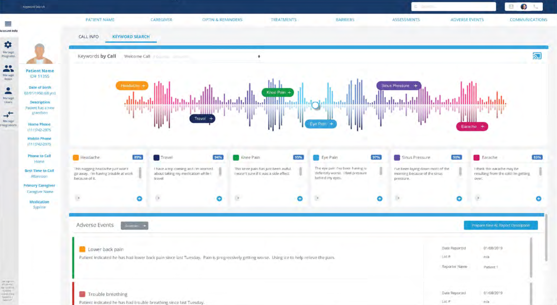The height and width of the screenshot is (305, 557).
Task: Open the ADVERSE EVENTS menu
Action: tap(467, 20)
